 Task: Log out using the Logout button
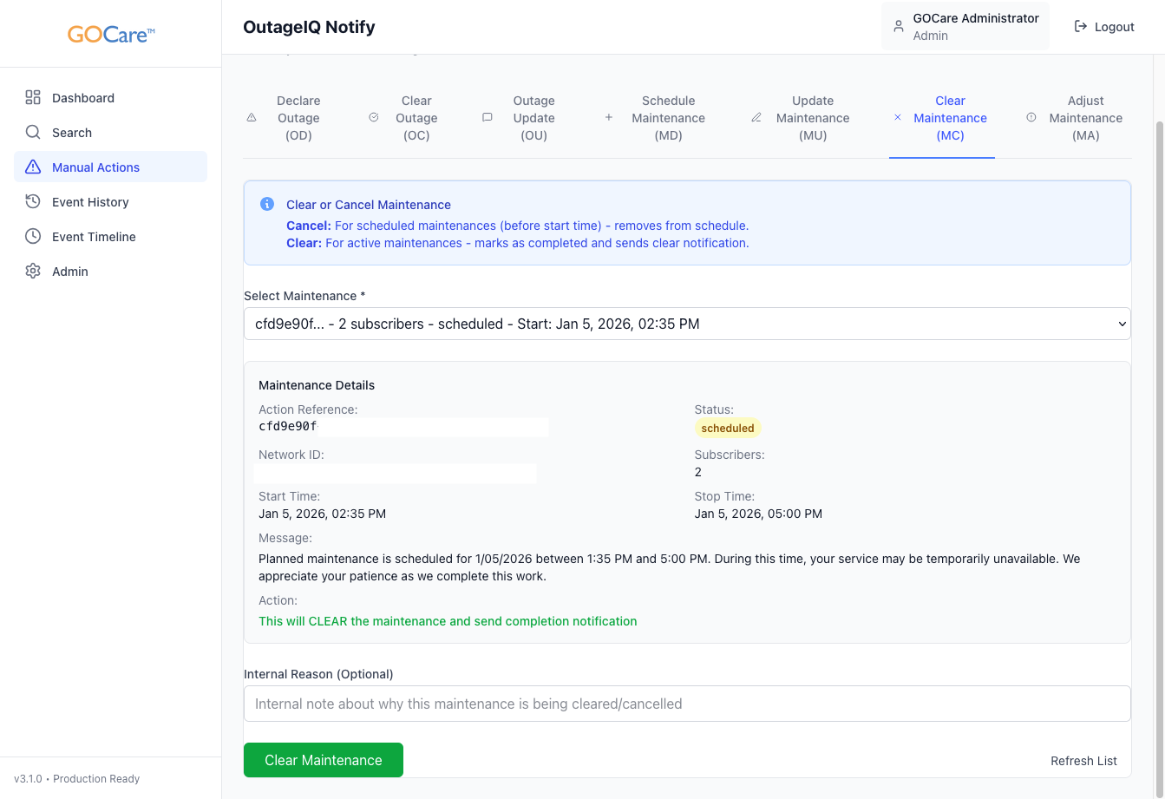pyautogui.click(x=1104, y=27)
